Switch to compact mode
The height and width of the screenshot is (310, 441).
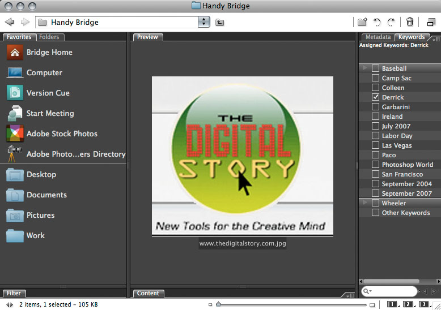click(431, 22)
